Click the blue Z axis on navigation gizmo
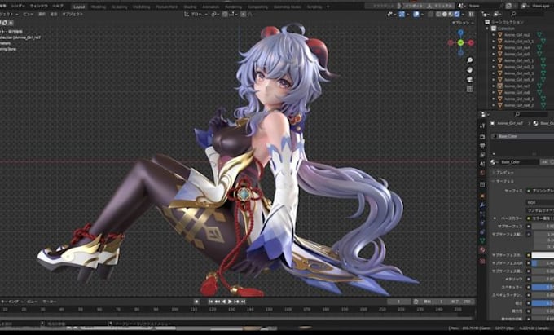Screen dimensions: 554x335 click(460, 33)
